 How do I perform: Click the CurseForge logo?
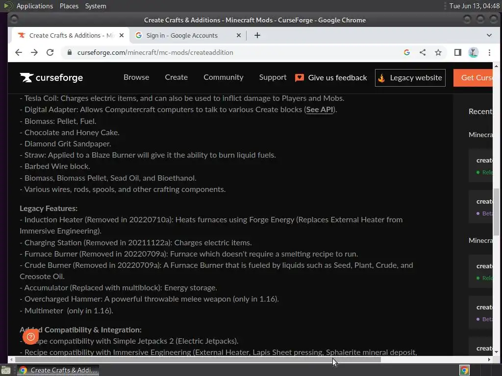coord(51,78)
